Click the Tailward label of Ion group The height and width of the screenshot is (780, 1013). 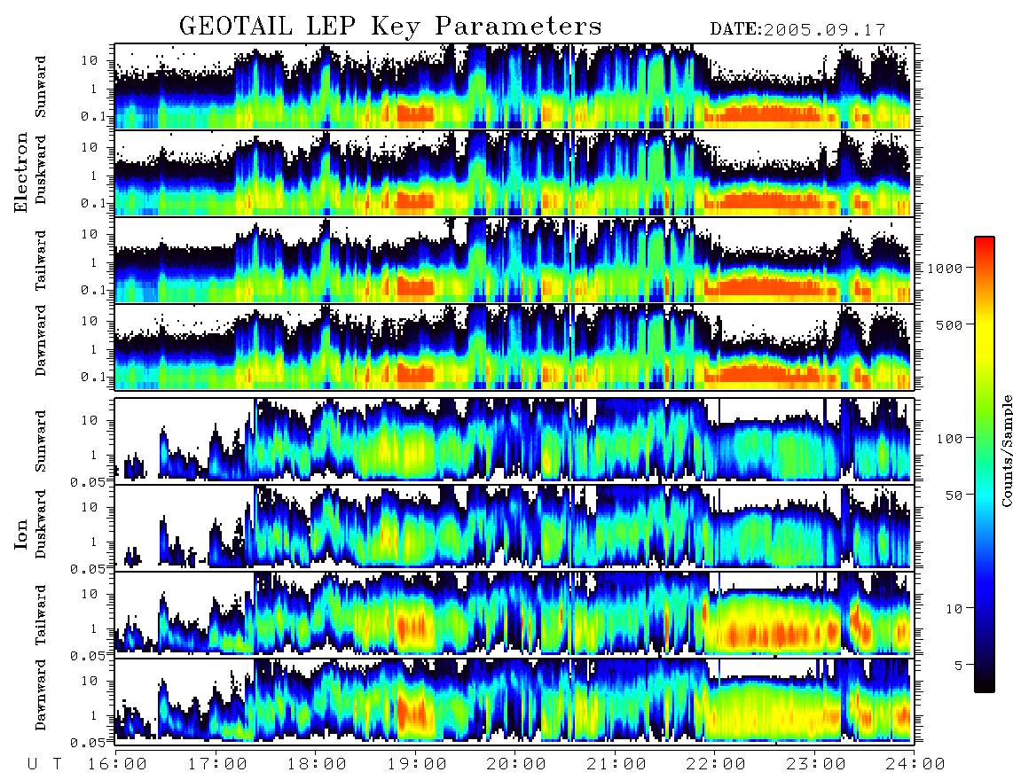tap(41, 615)
